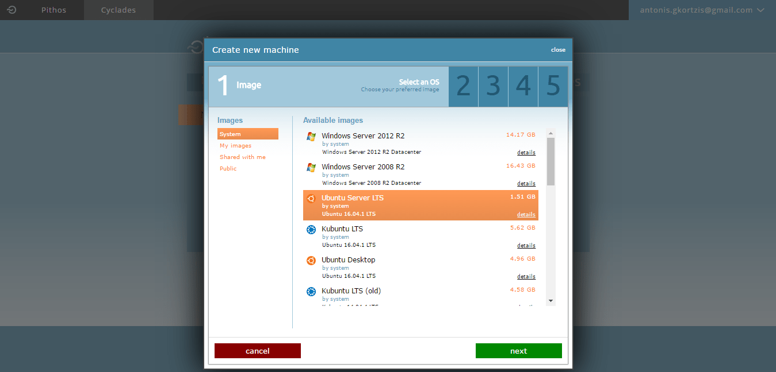Jump to wizard step 4
This screenshot has width=776, height=372.
coord(523,86)
